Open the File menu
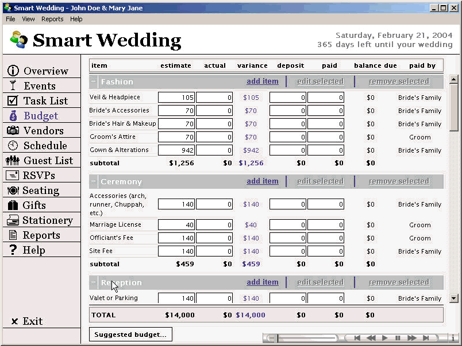 tap(10, 19)
